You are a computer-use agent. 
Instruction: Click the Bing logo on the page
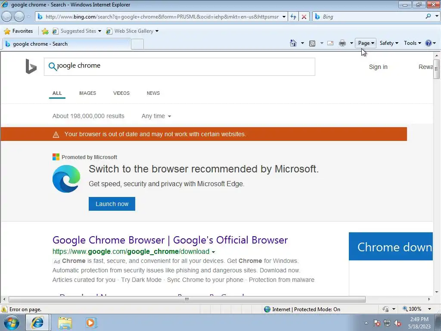(31, 66)
